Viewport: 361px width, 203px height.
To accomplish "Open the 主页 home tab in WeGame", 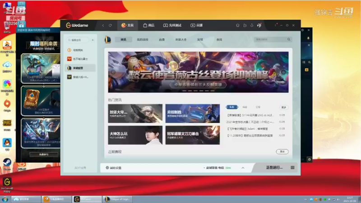I will tap(128, 25).
